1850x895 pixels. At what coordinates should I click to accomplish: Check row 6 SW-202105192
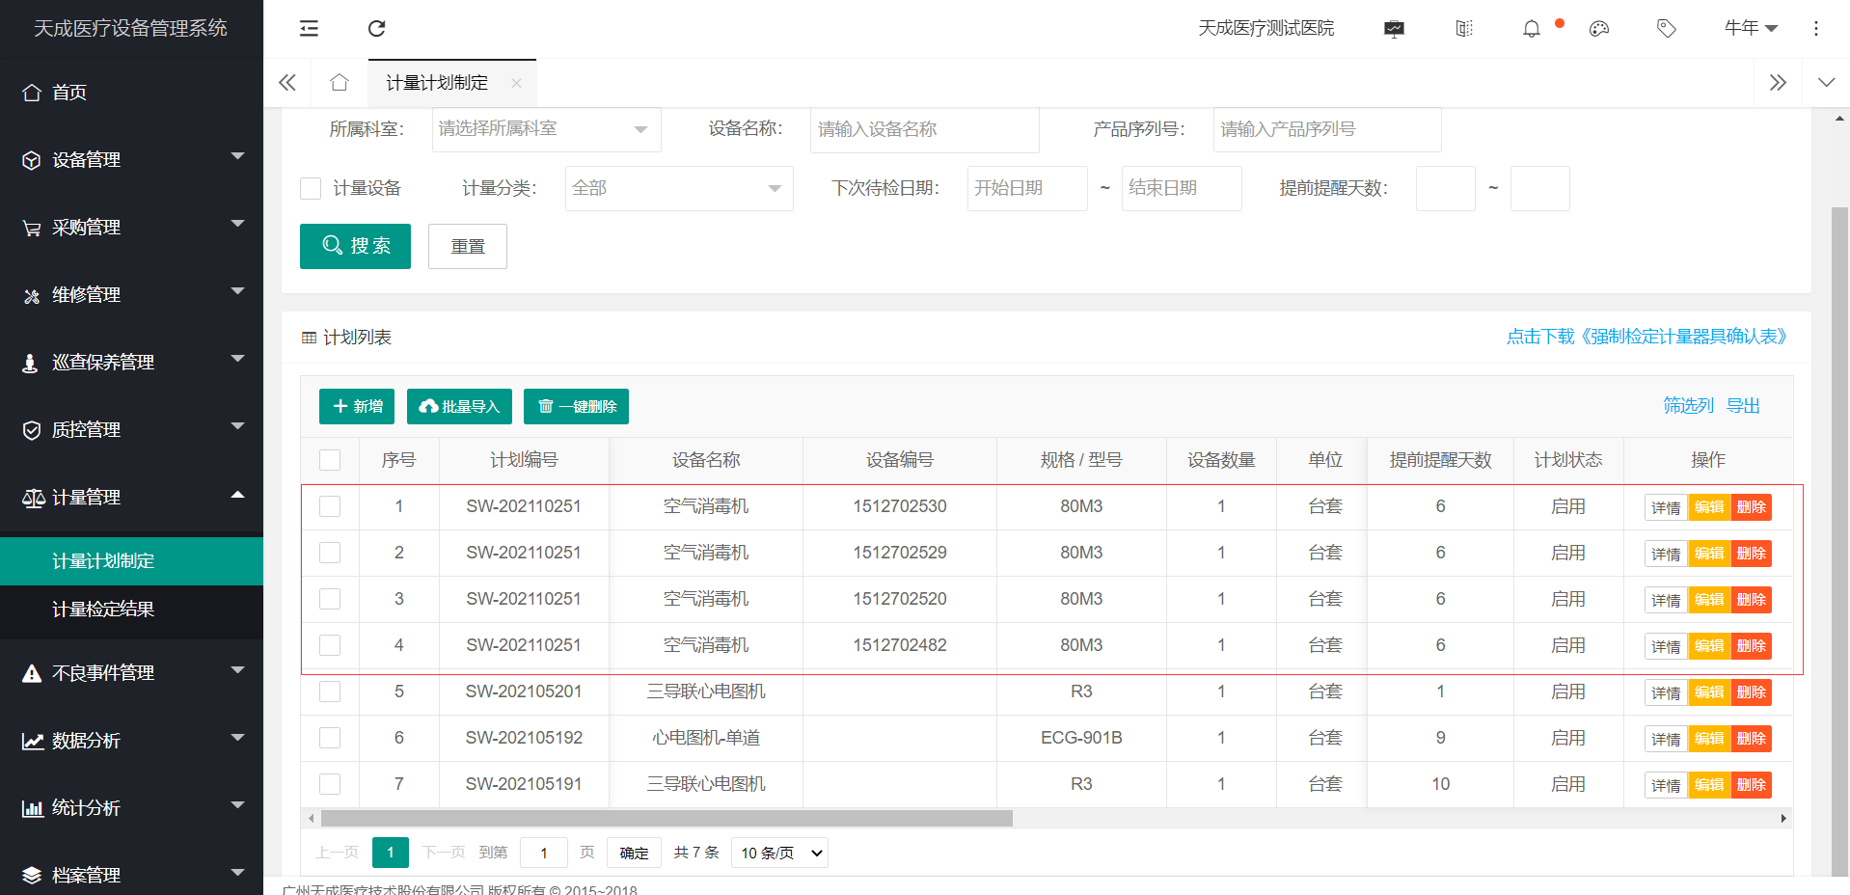pyautogui.click(x=330, y=738)
